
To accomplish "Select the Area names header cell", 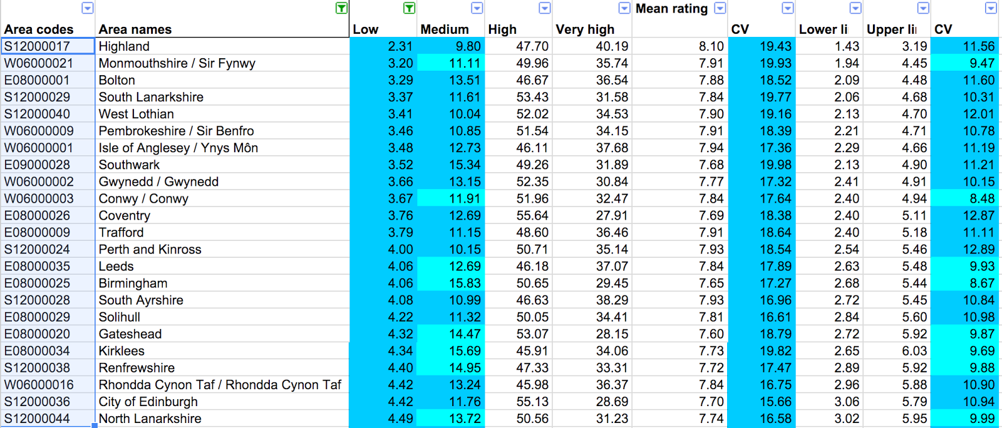I will tap(135, 29).
